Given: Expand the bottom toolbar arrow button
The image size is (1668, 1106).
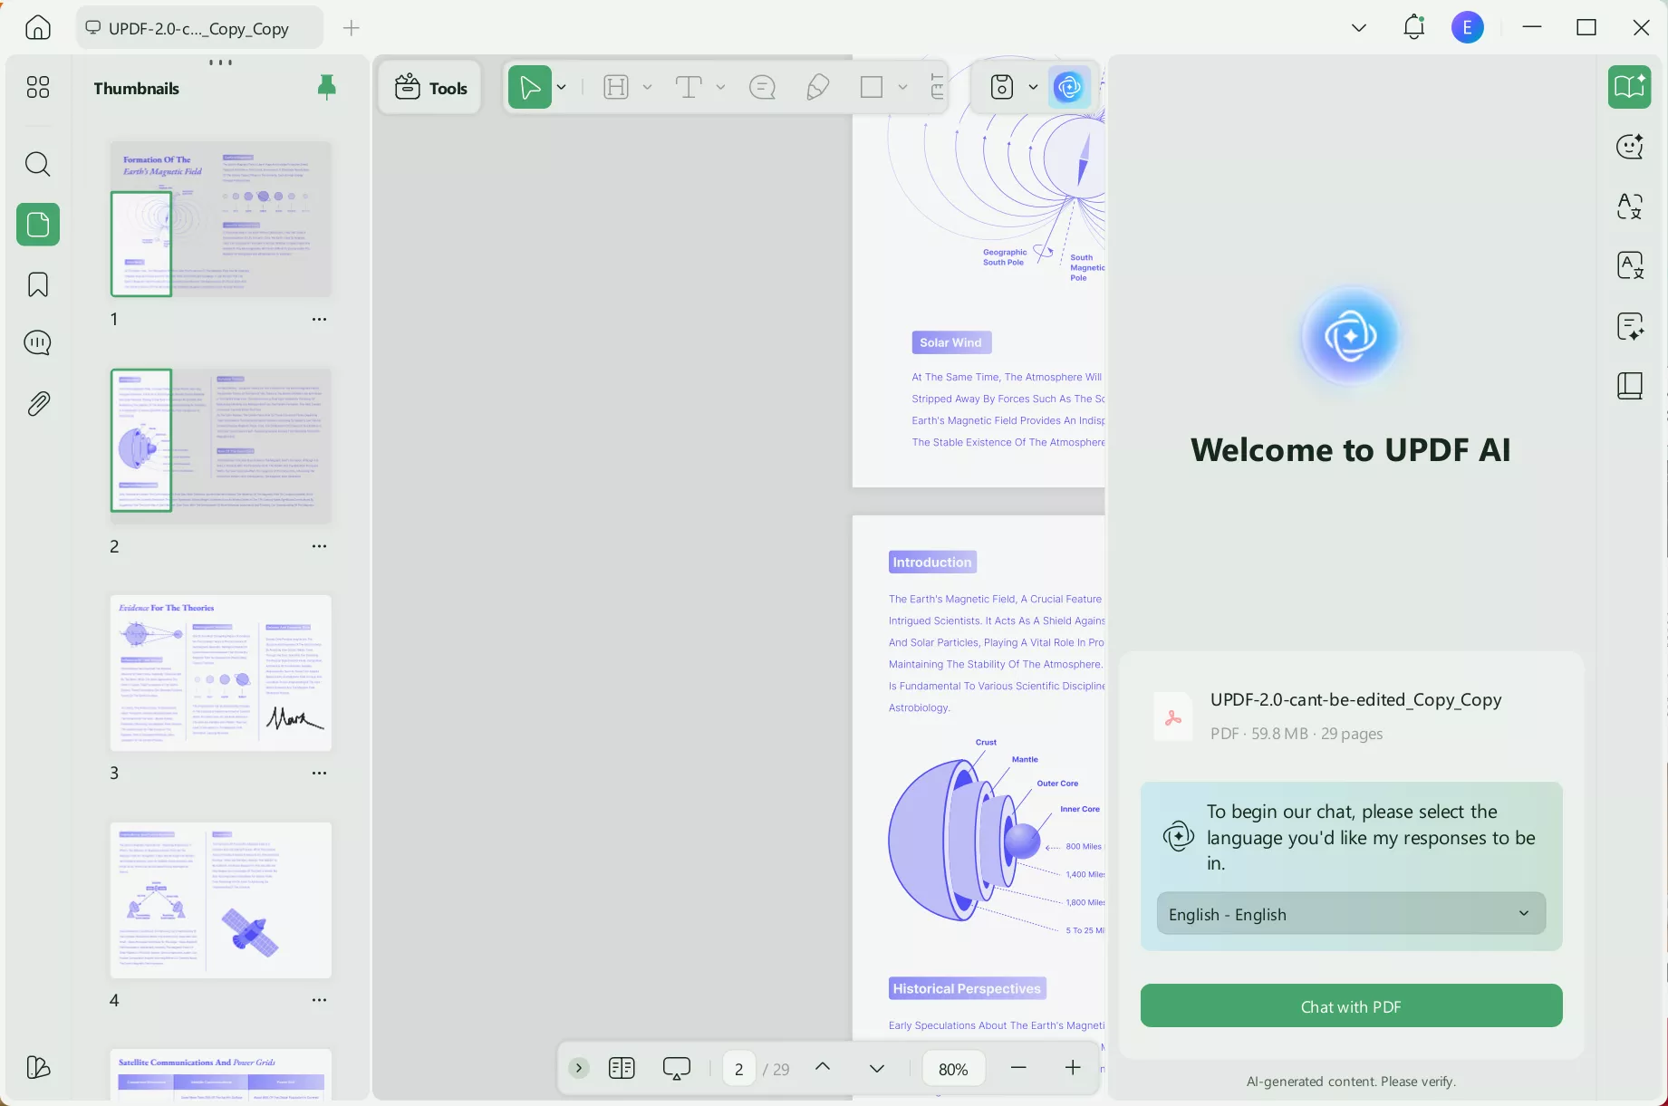Looking at the screenshot, I should [578, 1068].
